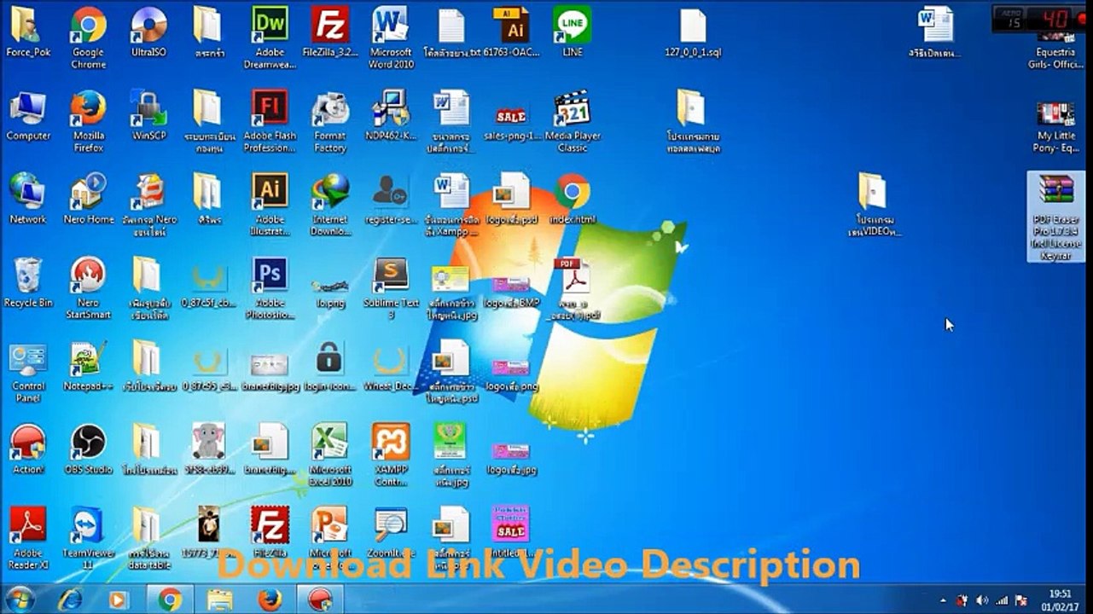Open the Network desktop icon

click(x=28, y=200)
